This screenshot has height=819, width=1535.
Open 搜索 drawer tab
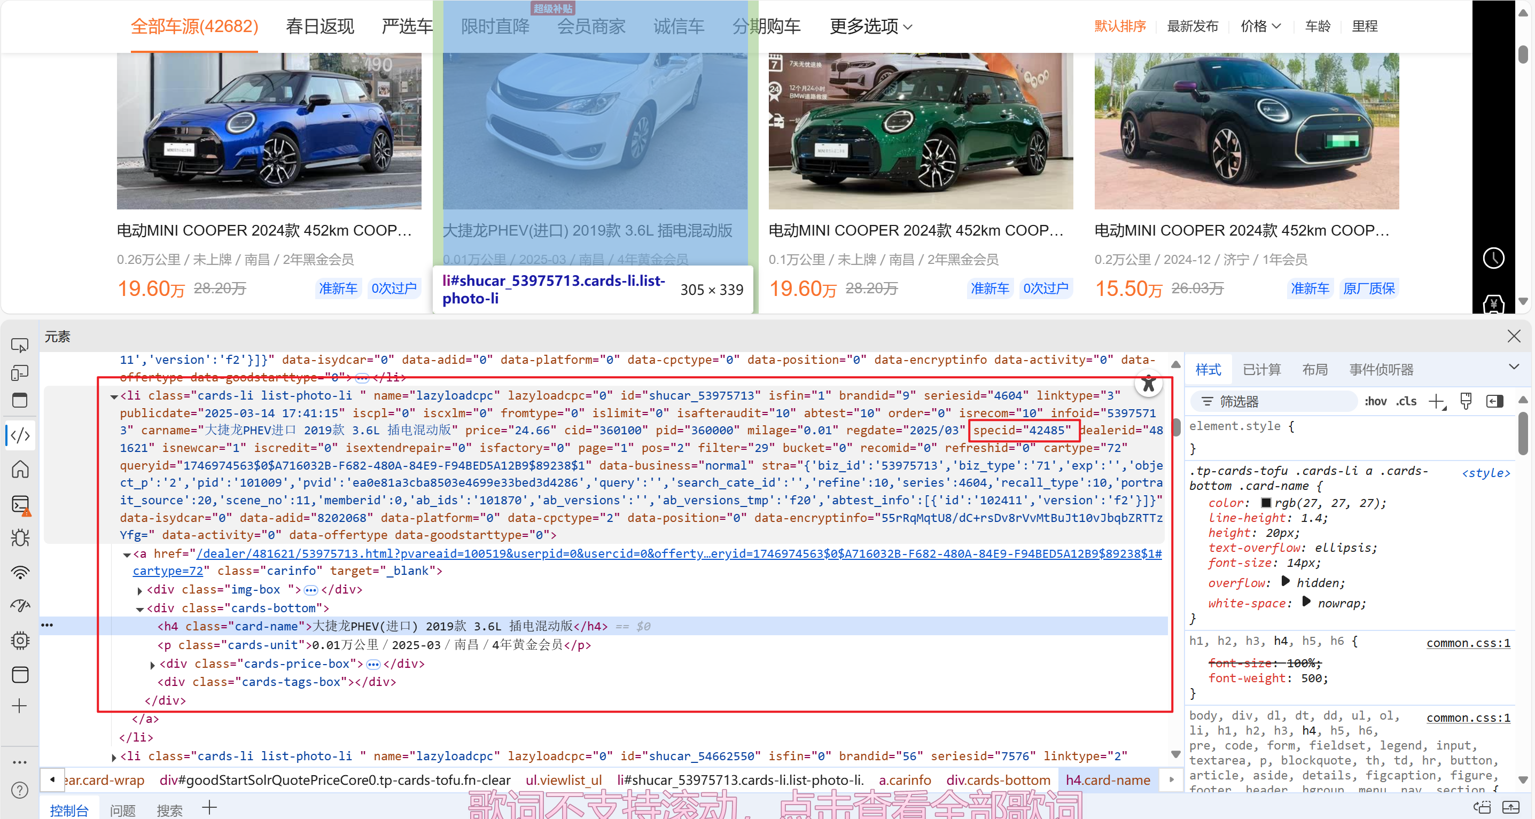(170, 810)
